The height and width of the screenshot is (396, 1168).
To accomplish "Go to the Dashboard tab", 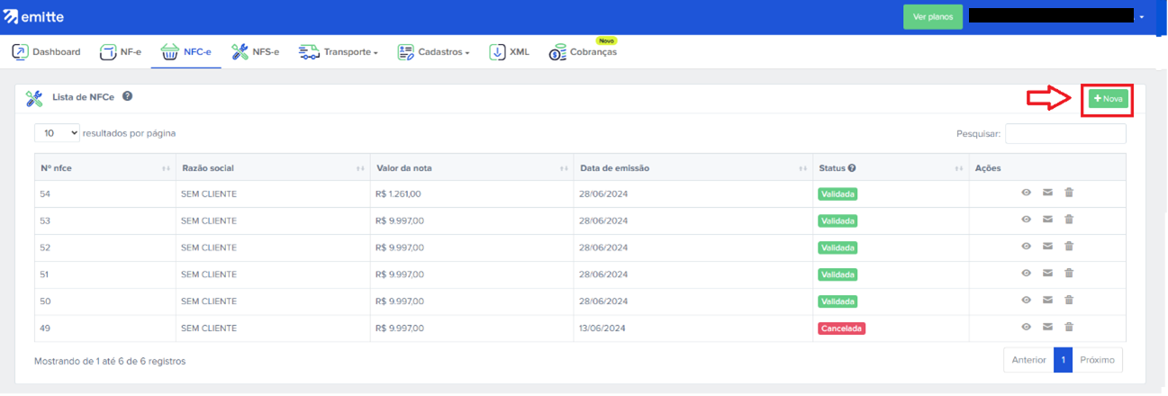I will click(x=46, y=52).
